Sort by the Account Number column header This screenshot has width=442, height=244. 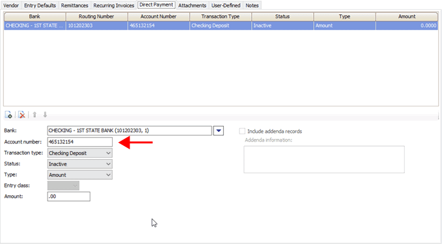click(159, 17)
